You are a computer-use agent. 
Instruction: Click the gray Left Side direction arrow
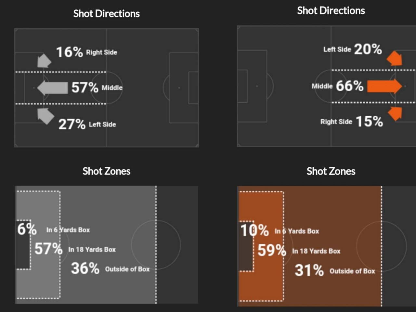point(45,116)
